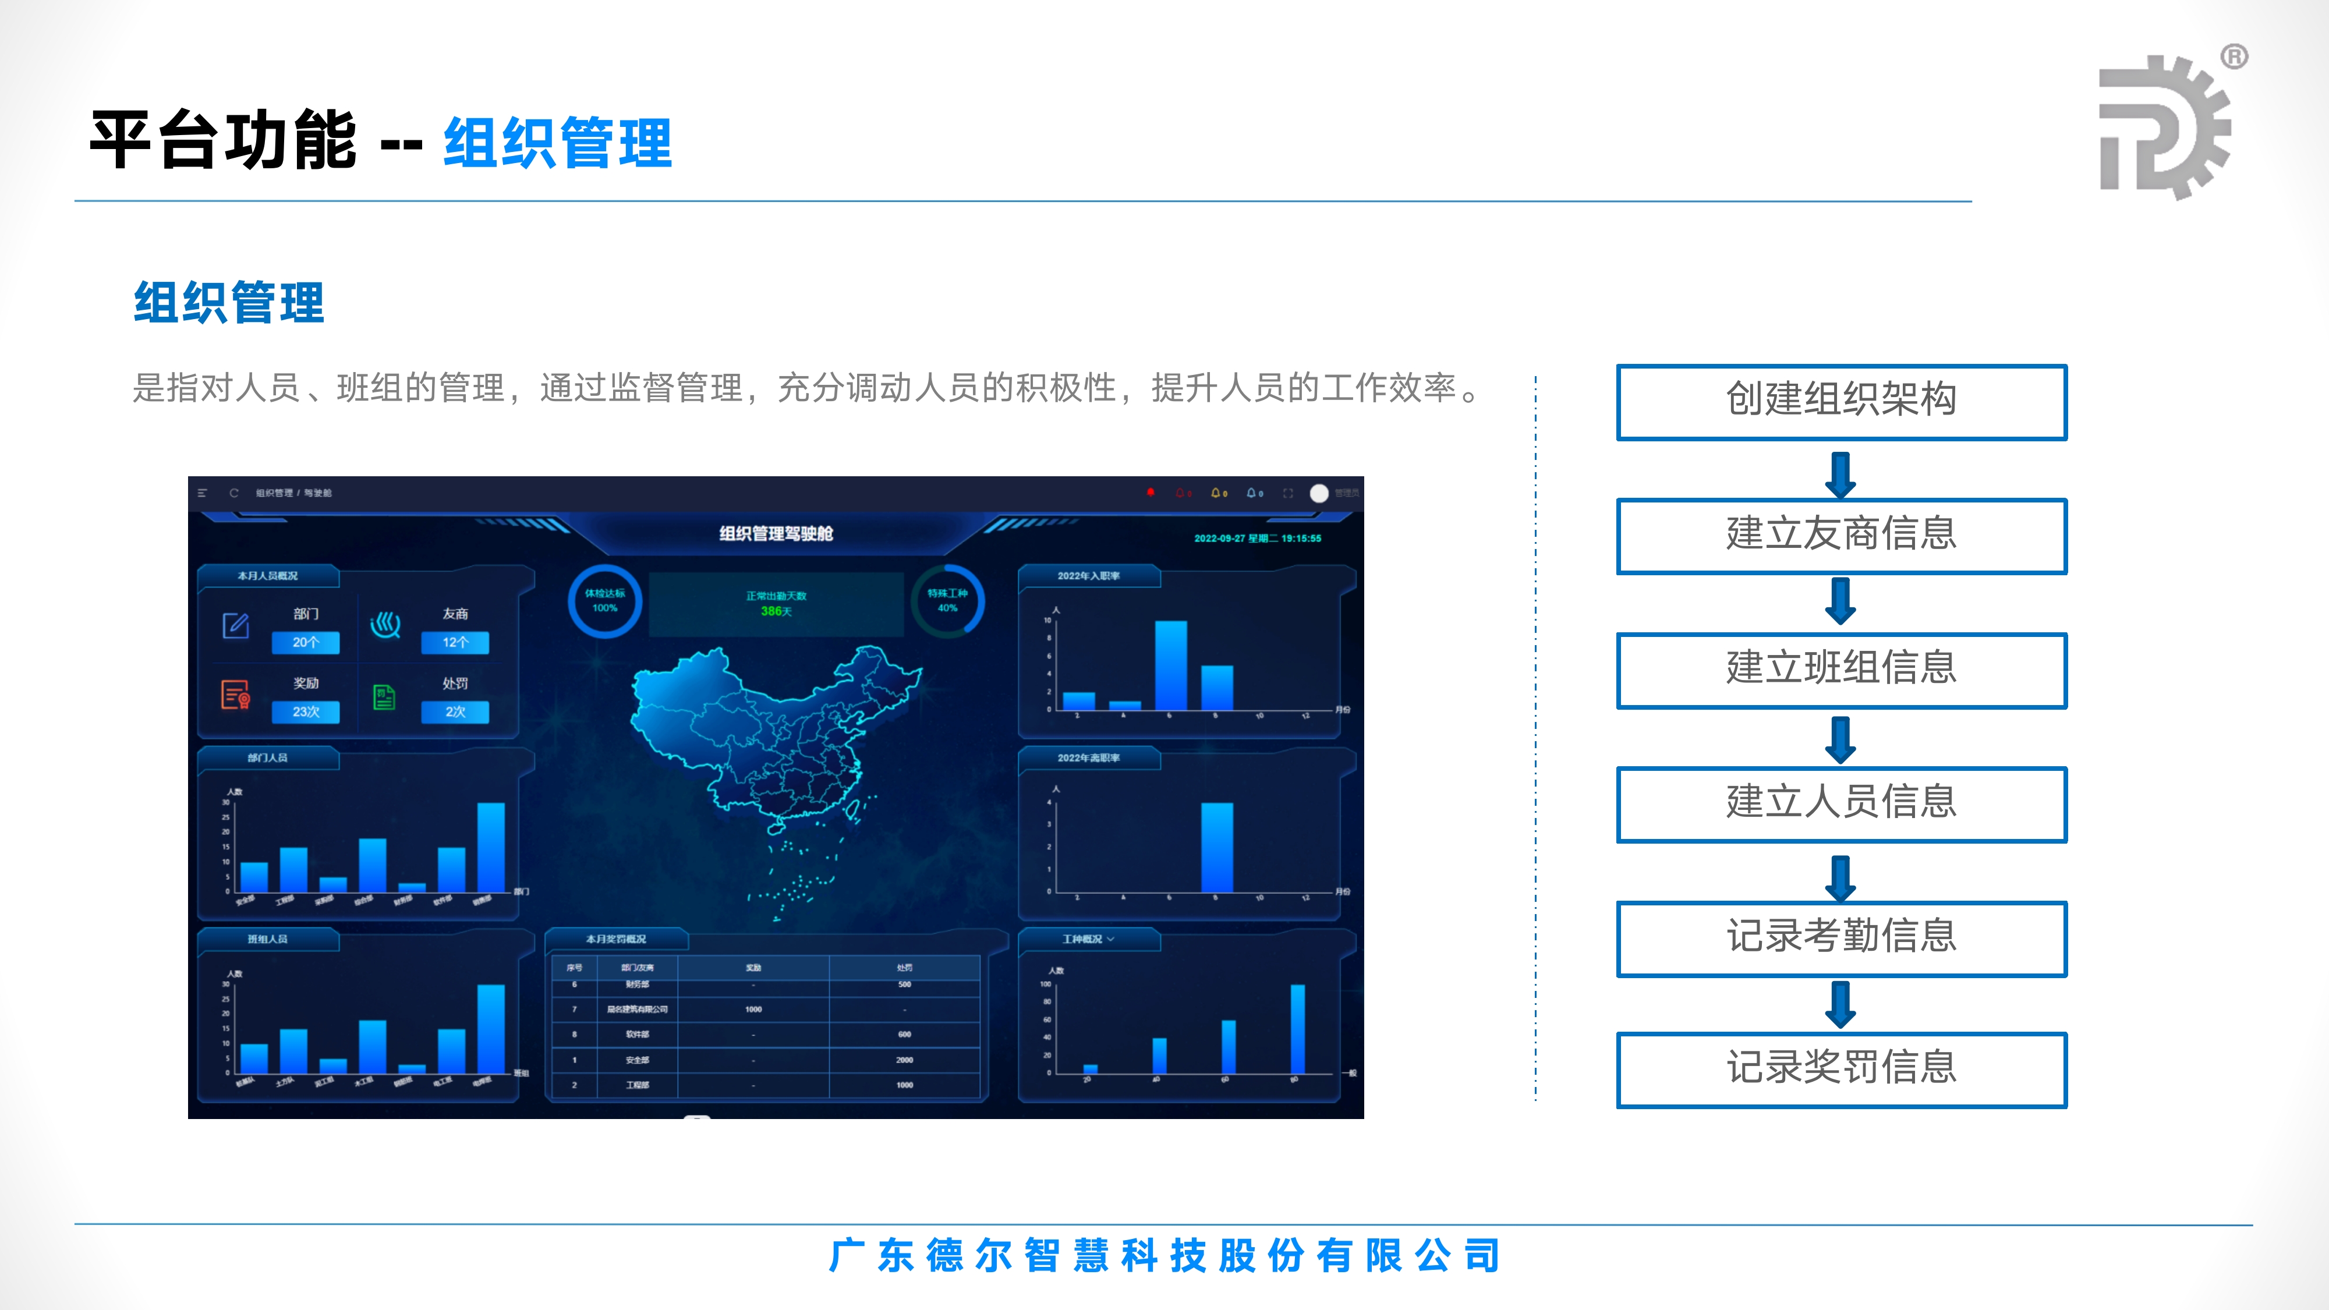Image resolution: width=2329 pixels, height=1310 pixels.
Task: Select the 2022年离职率 panel header
Action: pos(1089,757)
